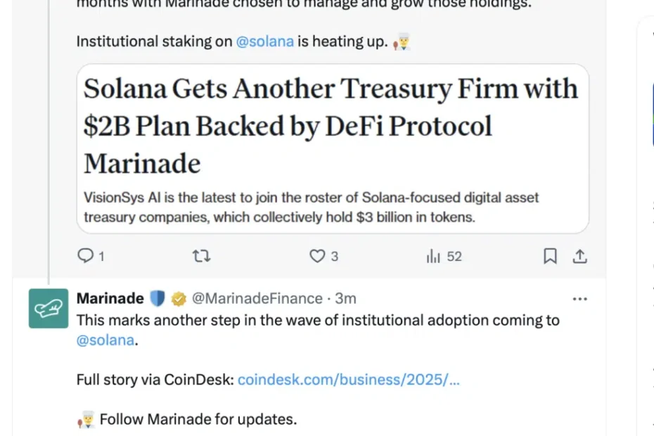Click the @MarinadeFinance handle
Viewport: 654px width, 436px height.
pyautogui.click(x=257, y=299)
